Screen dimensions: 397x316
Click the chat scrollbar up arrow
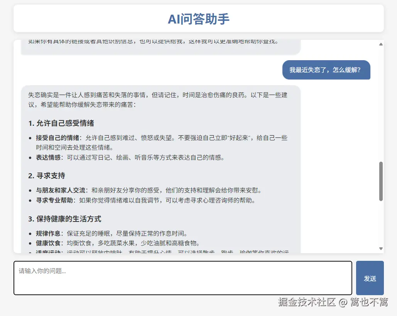click(x=381, y=44)
